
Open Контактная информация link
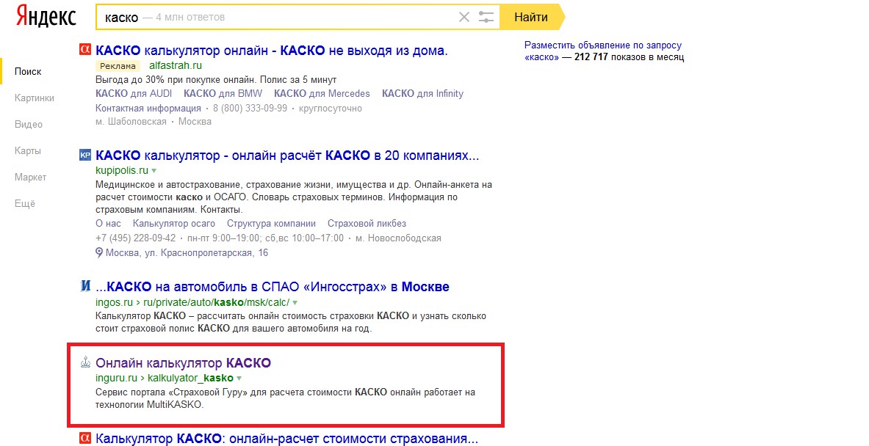tap(148, 108)
